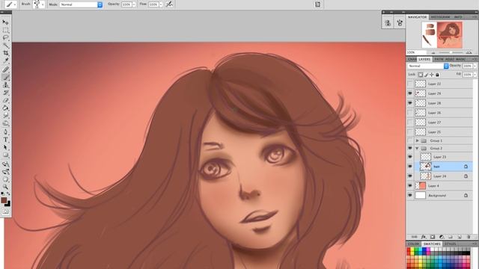Select the Zoom tool in toolbox
Viewport: 479px width, 269px height.
point(5,187)
